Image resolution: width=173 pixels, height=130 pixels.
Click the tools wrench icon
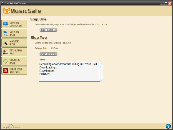click(x=5, y=43)
